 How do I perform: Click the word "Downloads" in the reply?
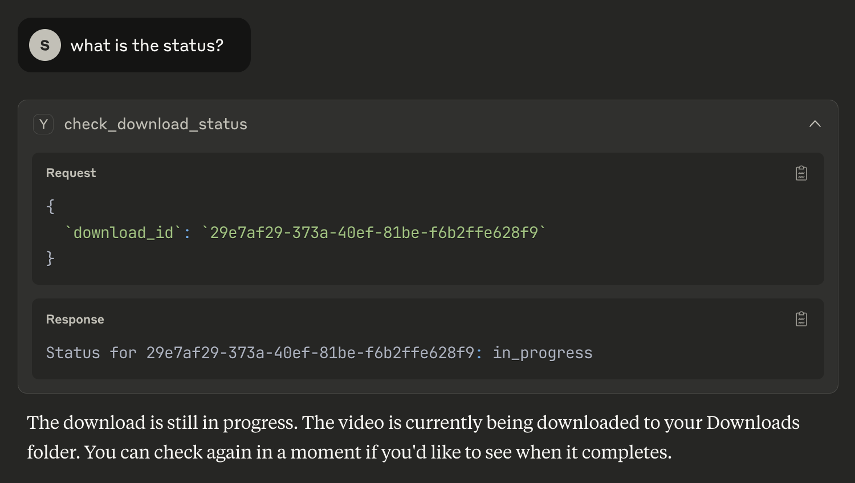[752, 423]
